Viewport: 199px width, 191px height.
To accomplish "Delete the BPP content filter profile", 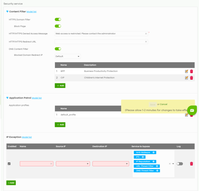I will pos(191,71).
